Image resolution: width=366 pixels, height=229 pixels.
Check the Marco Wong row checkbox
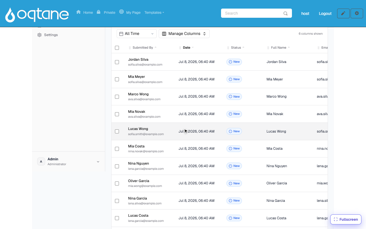[x=117, y=97]
